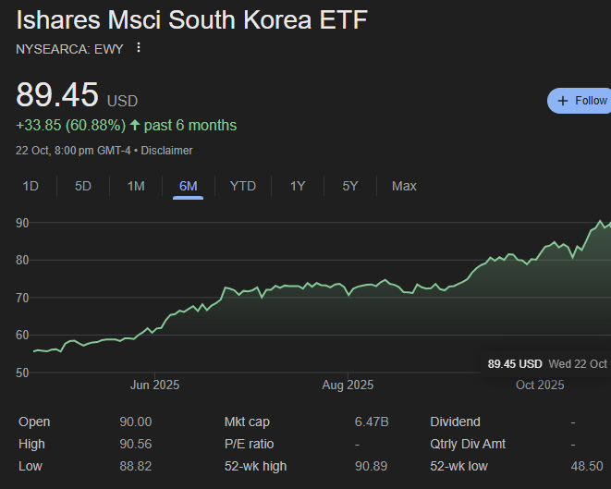611x489 pixels.
Task: Open the Disclaimer link
Action: 167,150
